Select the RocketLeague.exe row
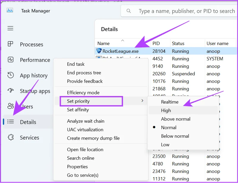Image resolution: width=238 pixels, height=183 pixels. click(166, 51)
